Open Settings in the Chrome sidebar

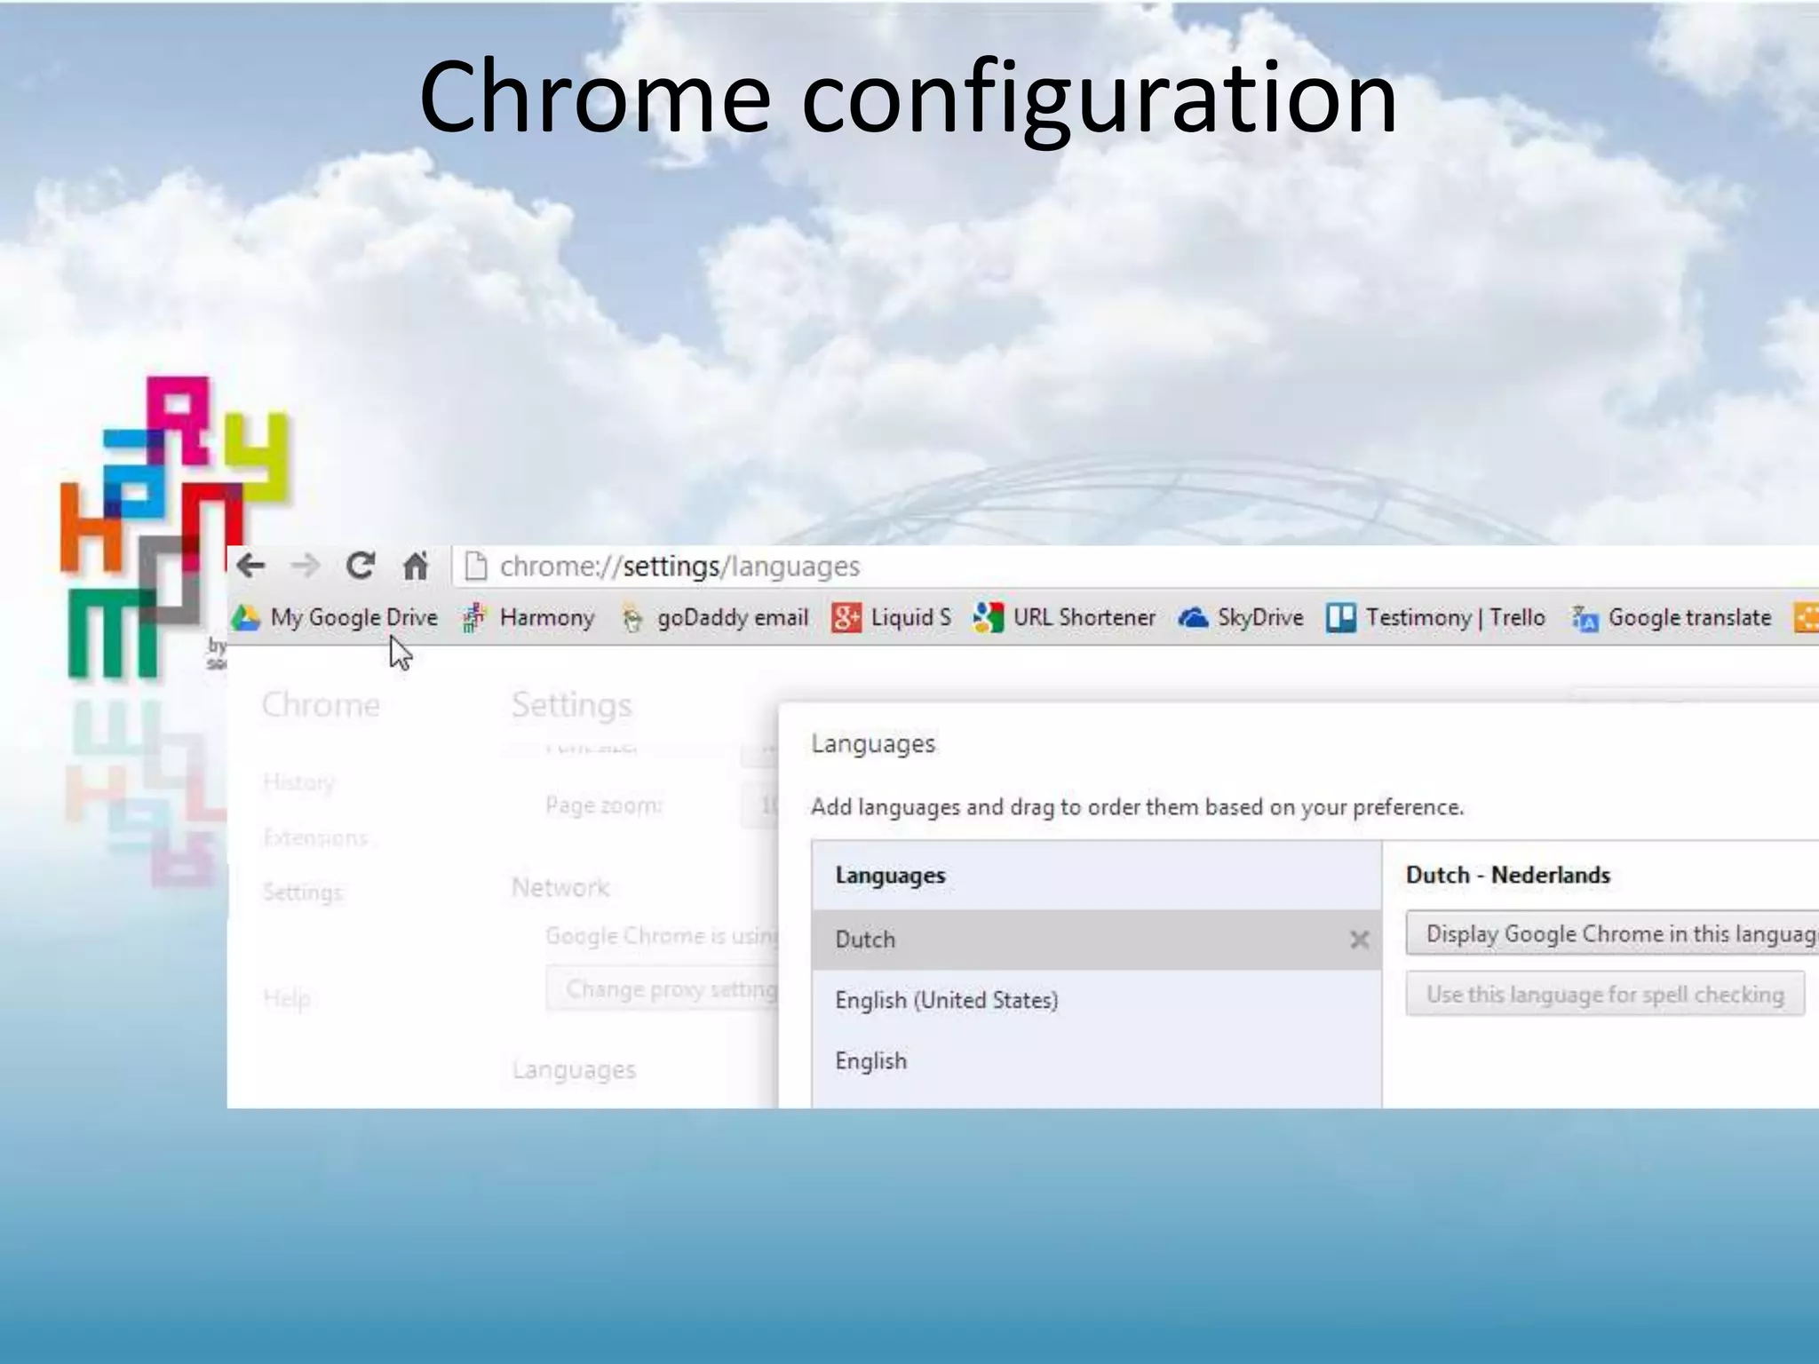coord(303,892)
